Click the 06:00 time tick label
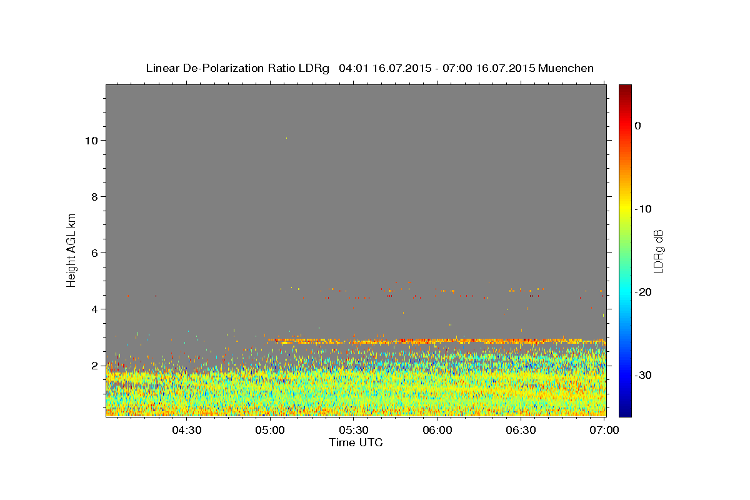Screen dimensions: 750x500 pyautogui.click(x=437, y=430)
